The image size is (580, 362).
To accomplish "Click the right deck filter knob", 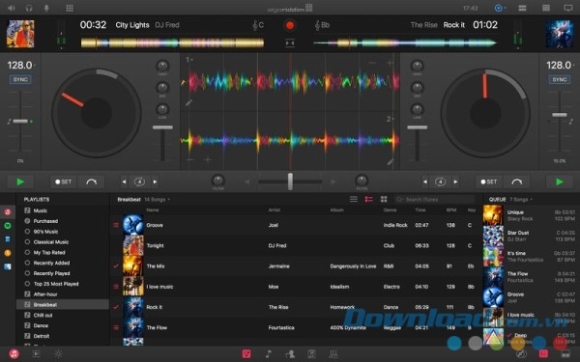I will (362, 181).
